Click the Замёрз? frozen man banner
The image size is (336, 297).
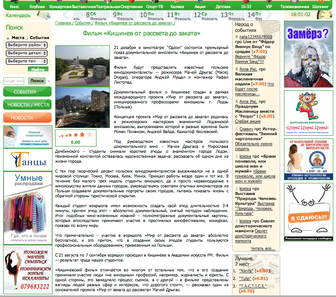[309, 54]
